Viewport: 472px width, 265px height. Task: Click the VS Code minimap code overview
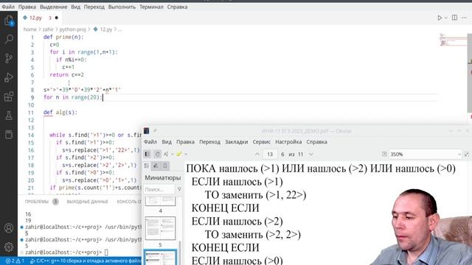453,40
